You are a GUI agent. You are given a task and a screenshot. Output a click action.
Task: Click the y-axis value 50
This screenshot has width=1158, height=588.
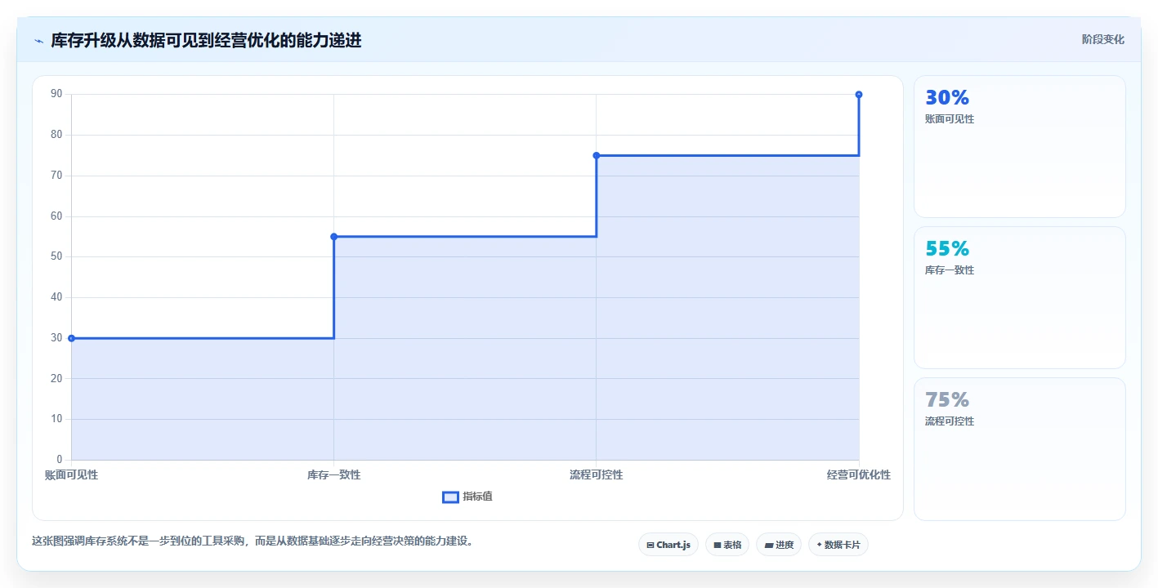click(x=56, y=256)
